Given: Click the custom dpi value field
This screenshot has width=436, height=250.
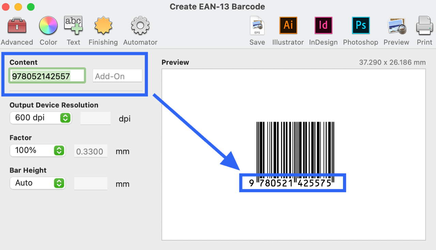Looking at the screenshot, I should coord(95,118).
